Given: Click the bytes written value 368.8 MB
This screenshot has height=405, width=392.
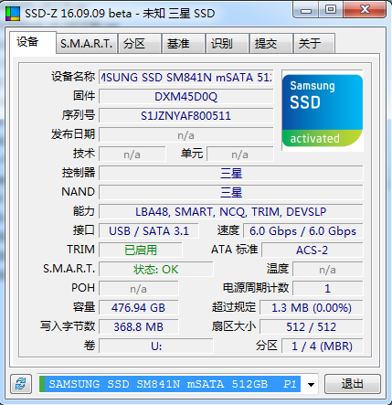Looking at the screenshot, I should point(139,327).
